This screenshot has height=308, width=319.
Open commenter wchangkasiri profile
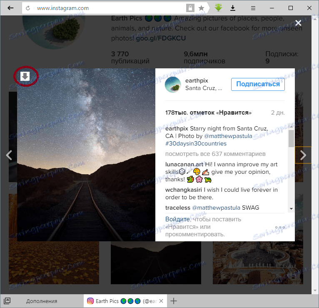pos(184,190)
